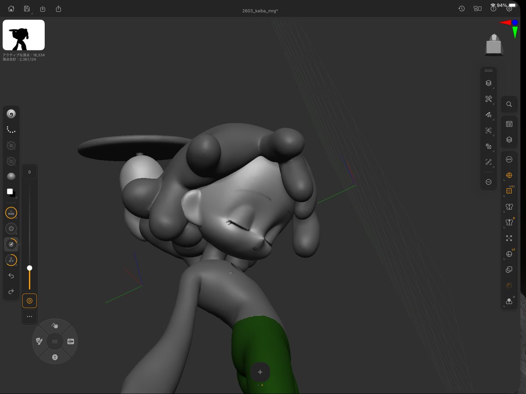The height and width of the screenshot is (394, 526).
Task: Click the import download-arrow icon
Action: (43, 9)
